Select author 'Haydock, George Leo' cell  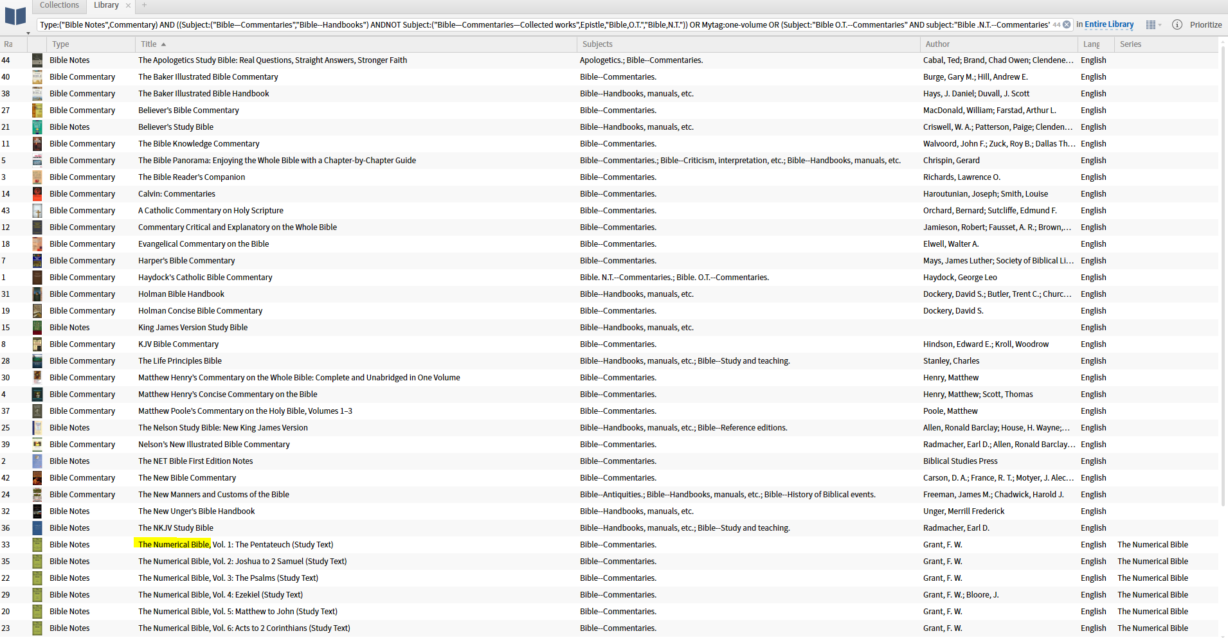pyautogui.click(x=960, y=278)
